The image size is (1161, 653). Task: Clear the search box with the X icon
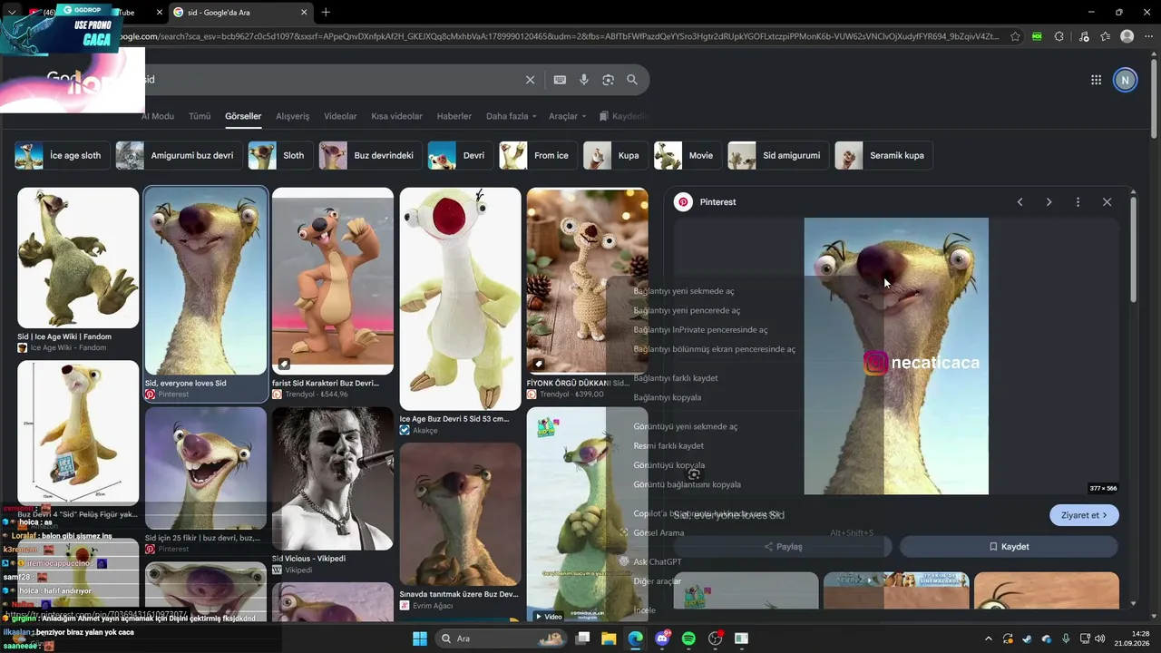pyautogui.click(x=531, y=80)
